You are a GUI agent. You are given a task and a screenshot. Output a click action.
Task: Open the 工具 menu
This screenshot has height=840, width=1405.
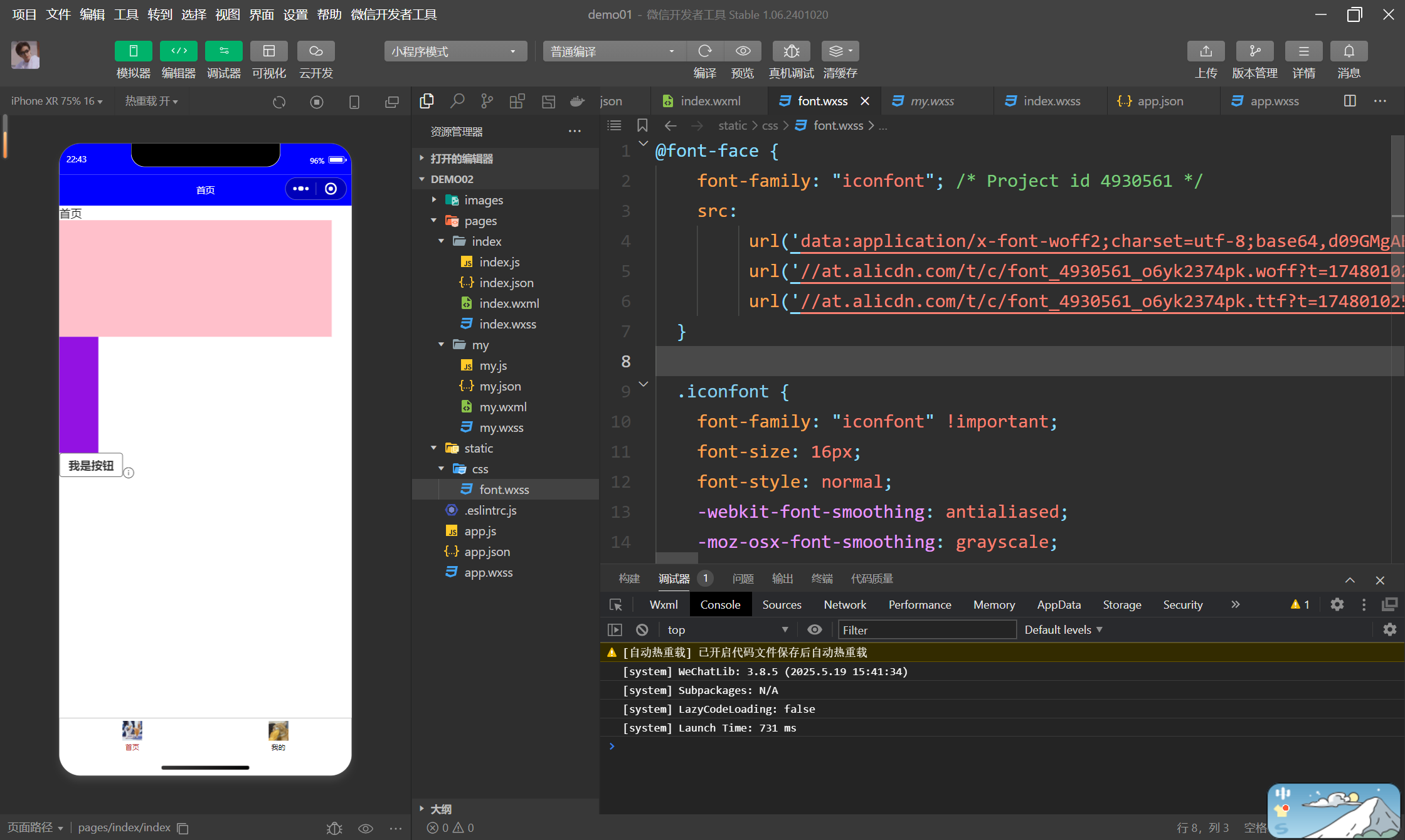pos(125,14)
